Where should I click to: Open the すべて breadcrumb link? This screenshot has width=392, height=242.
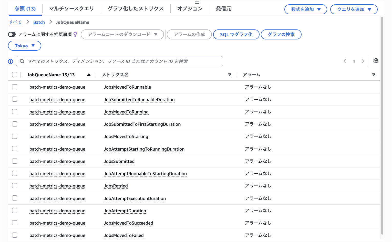click(15, 22)
